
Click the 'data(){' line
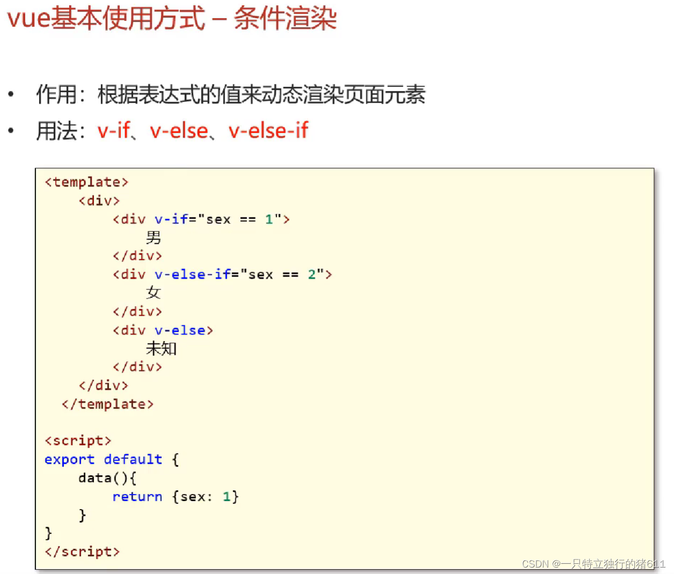pyautogui.click(x=107, y=478)
